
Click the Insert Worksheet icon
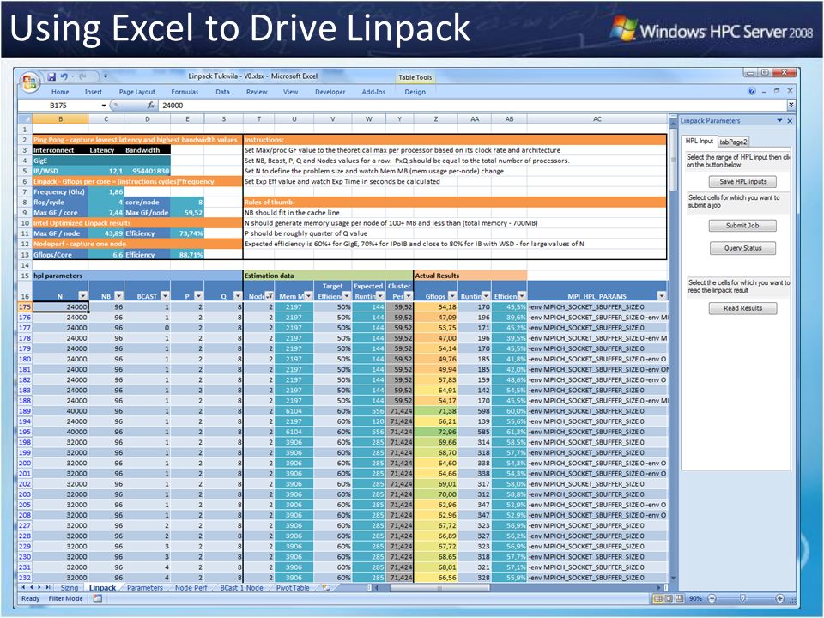click(326, 587)
